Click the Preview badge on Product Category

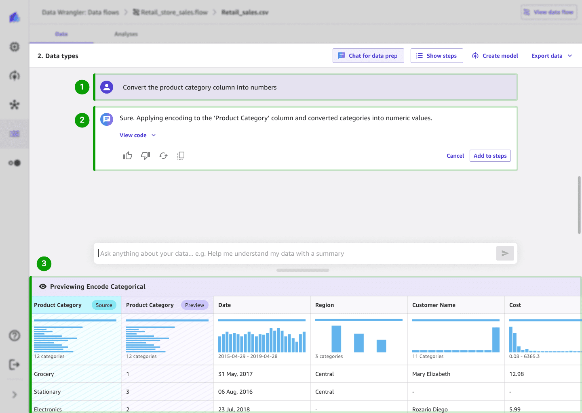tap(195, 305)
